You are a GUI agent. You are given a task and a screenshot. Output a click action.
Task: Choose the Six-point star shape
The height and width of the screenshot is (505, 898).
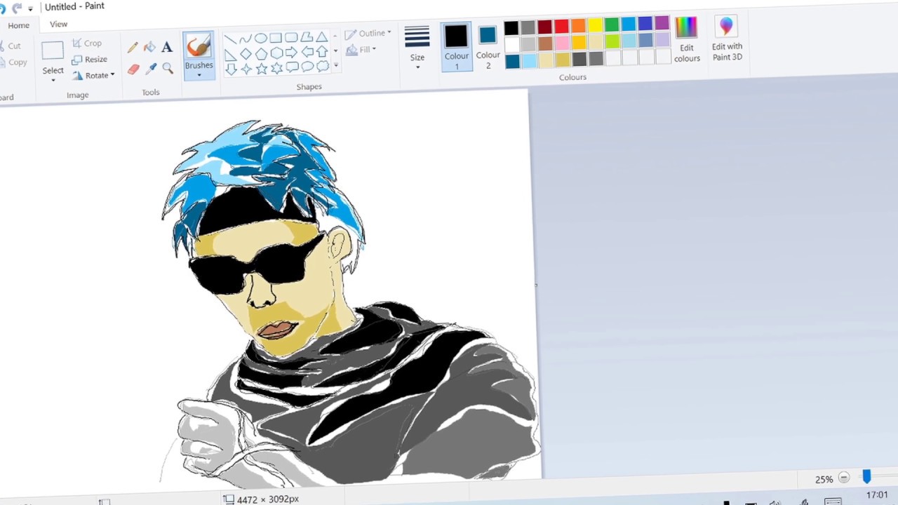pyautogui.click(x=277, y=68)
